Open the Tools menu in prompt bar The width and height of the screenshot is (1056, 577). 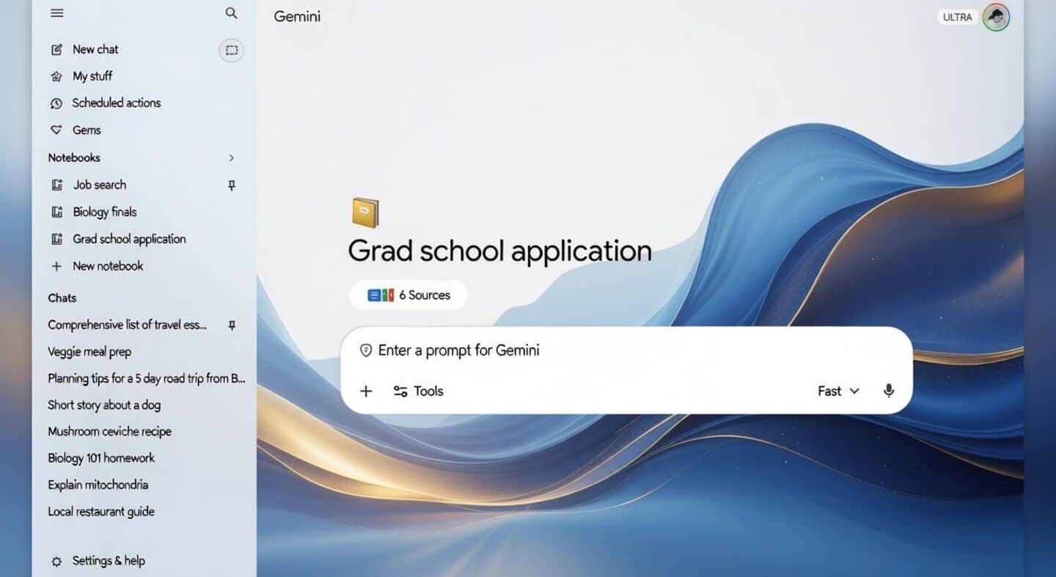pos(418,391)
